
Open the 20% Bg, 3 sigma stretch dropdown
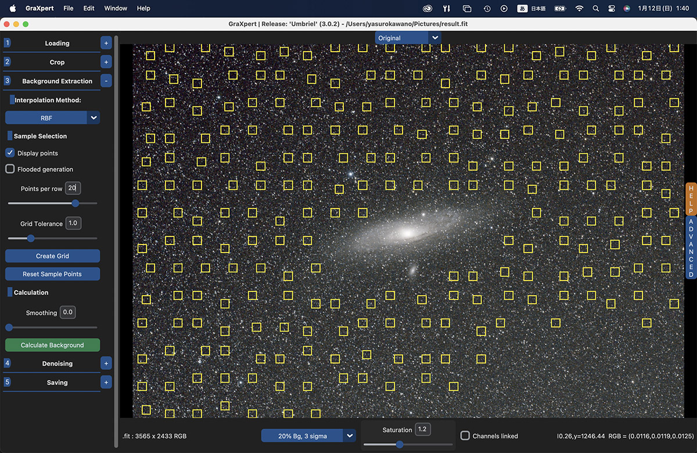pyautogui.click(x=308, y=436)
